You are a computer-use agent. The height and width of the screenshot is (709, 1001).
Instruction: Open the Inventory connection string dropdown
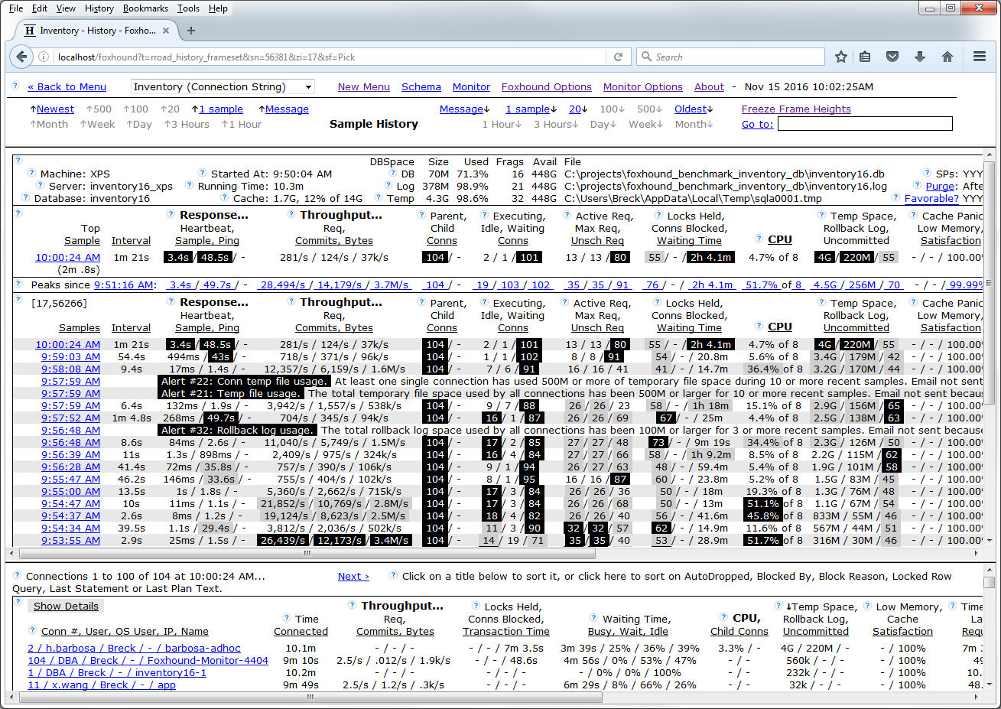(x=223, y=86)
